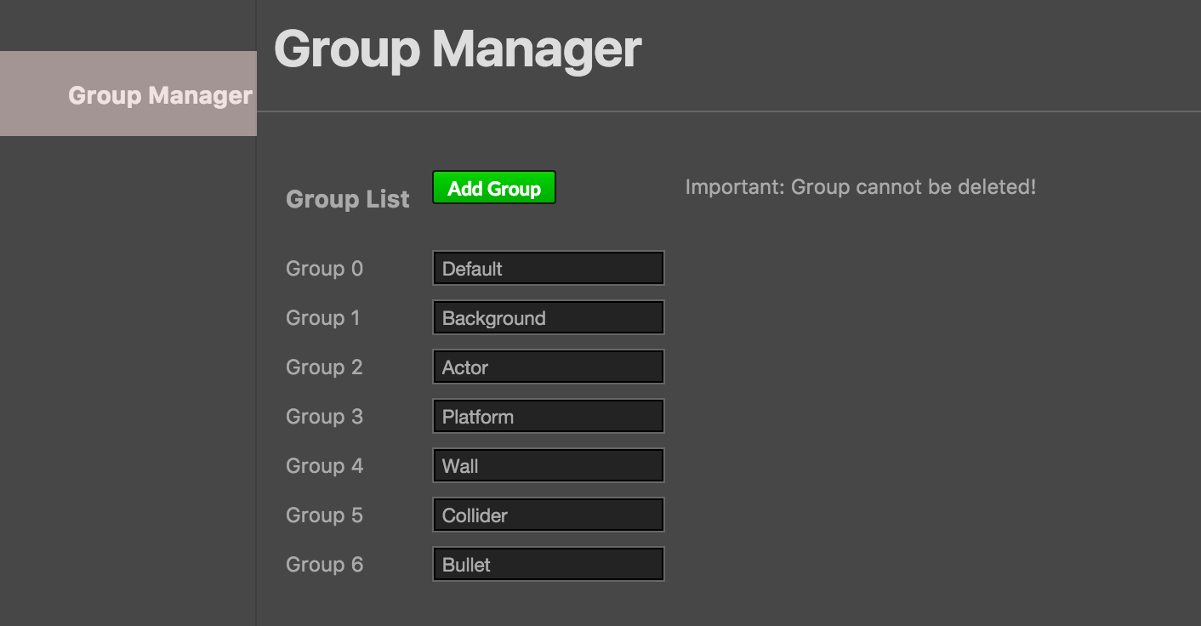The width and height of the screenshot is (1201, 626).
Task: Click the green Add Group button
Action: pos(494,188)
